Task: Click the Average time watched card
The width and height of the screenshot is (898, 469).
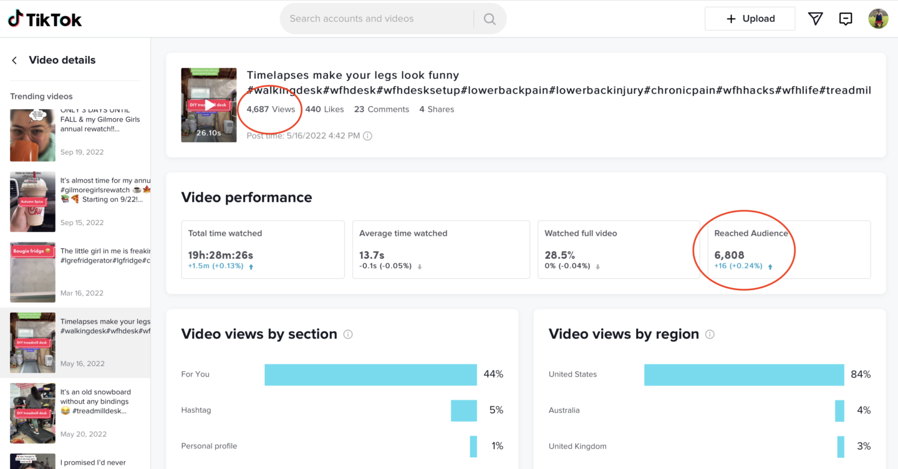Action: [441, 249]
